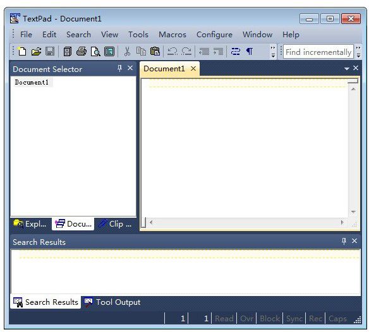The height and width of the screenshot is (332, 369).
Task: Close the Document Selector panel
Action: point(130,68)
